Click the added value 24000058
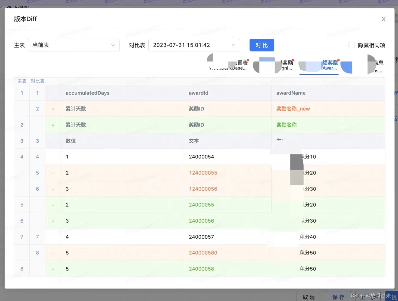This screenshot has height=301, width=398. coord(201,269)
